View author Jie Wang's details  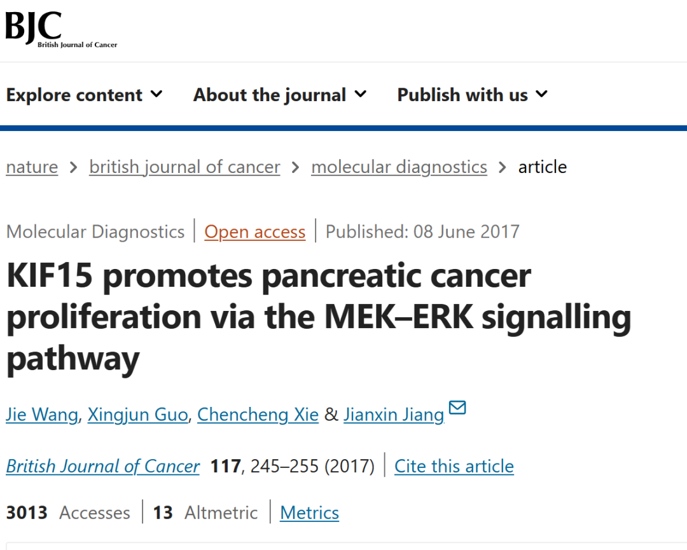pyautogui.click(x=42, y=415)
